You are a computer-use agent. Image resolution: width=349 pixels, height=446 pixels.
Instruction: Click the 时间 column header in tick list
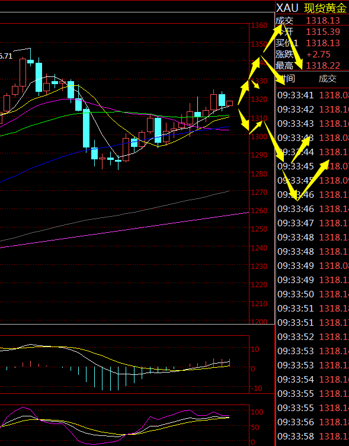[286, 79]
